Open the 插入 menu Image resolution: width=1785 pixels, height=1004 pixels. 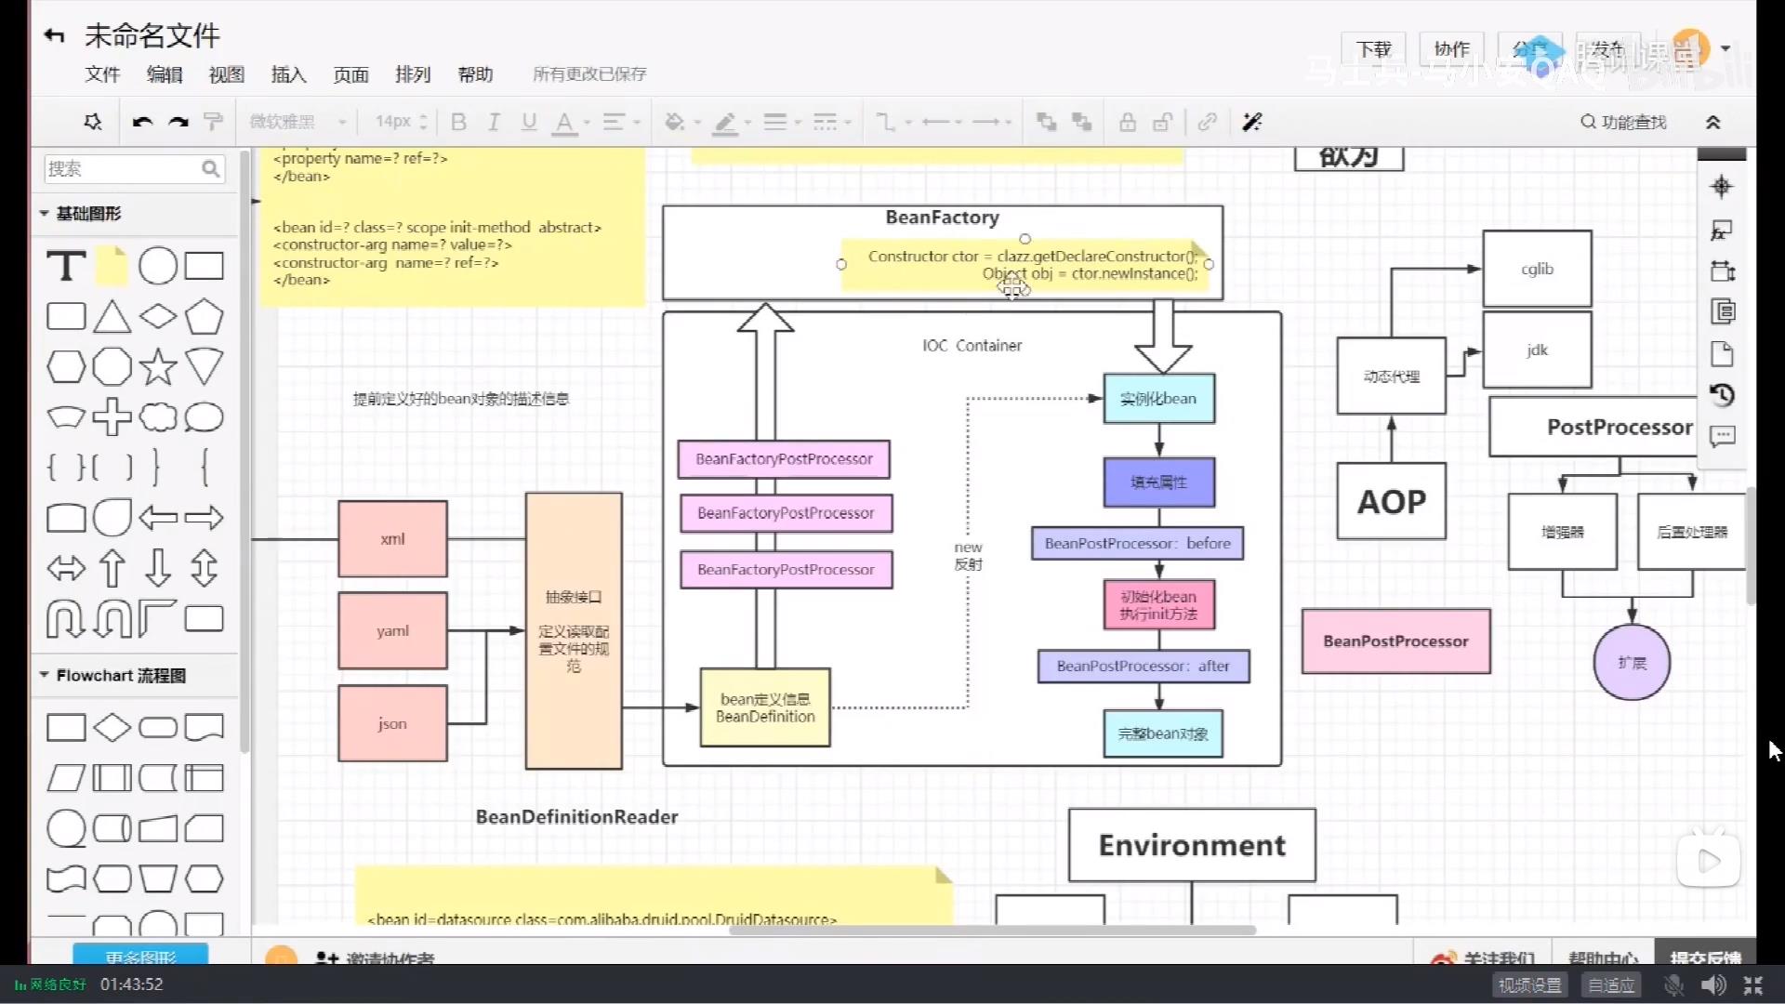[288, 74]
